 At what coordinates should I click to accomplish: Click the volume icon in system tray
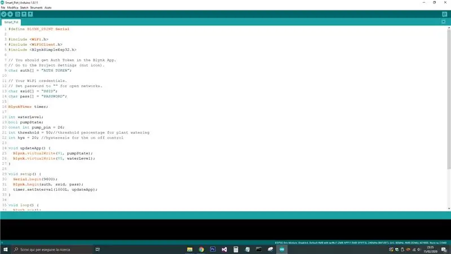click(x=419, y=249)
